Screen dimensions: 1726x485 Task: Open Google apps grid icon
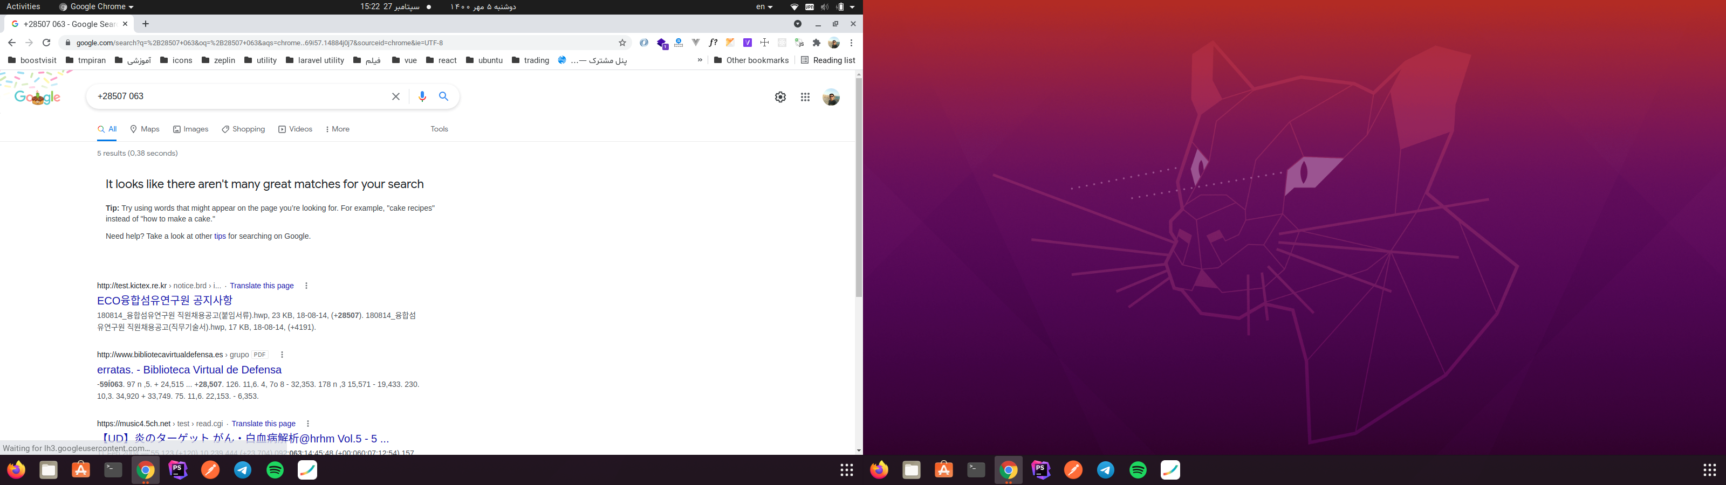(805, 97)
